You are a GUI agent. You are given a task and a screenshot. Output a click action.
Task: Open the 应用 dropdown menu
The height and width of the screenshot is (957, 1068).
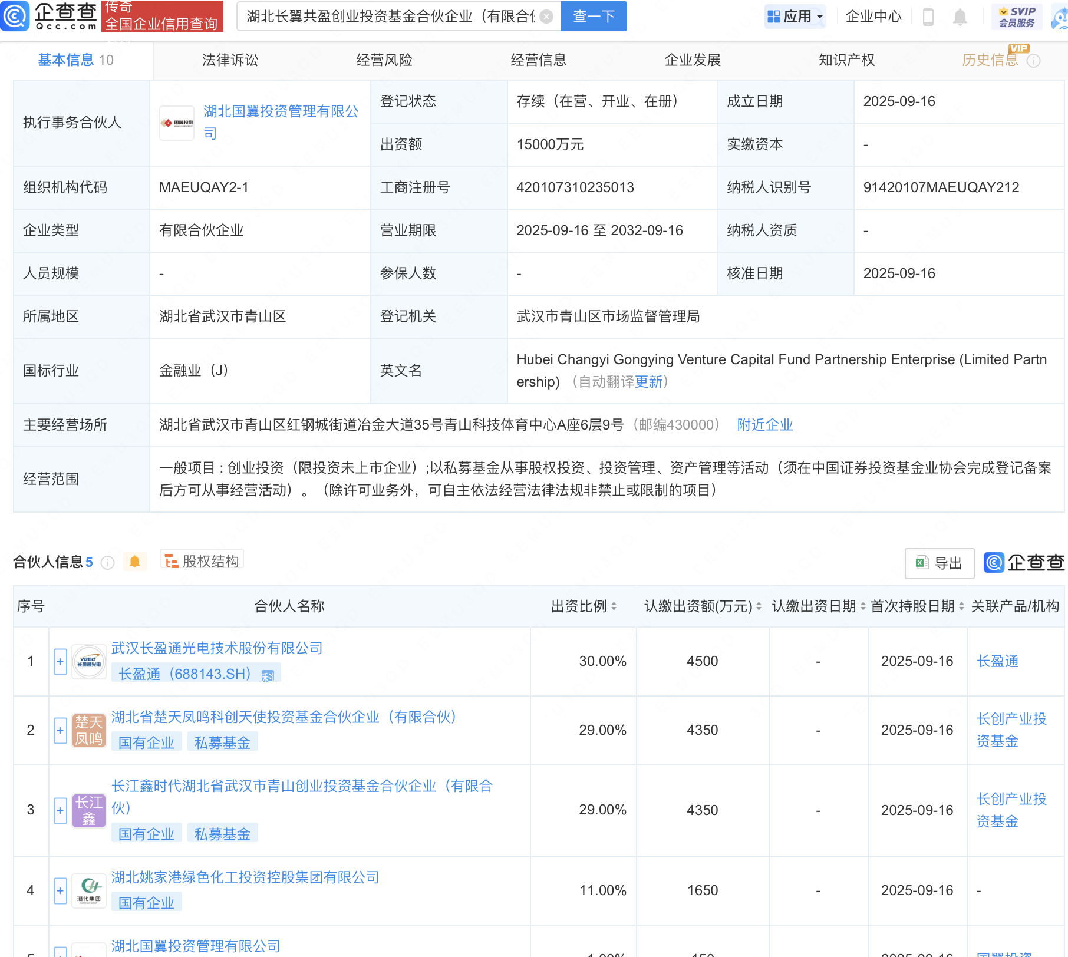pyautogui.click(x=795, y=16)
